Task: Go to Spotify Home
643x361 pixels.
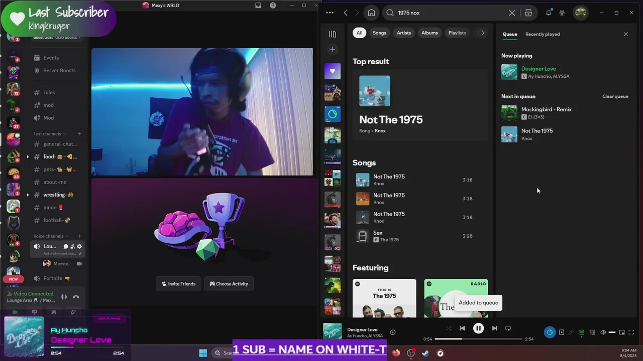Action: [371, 13]
